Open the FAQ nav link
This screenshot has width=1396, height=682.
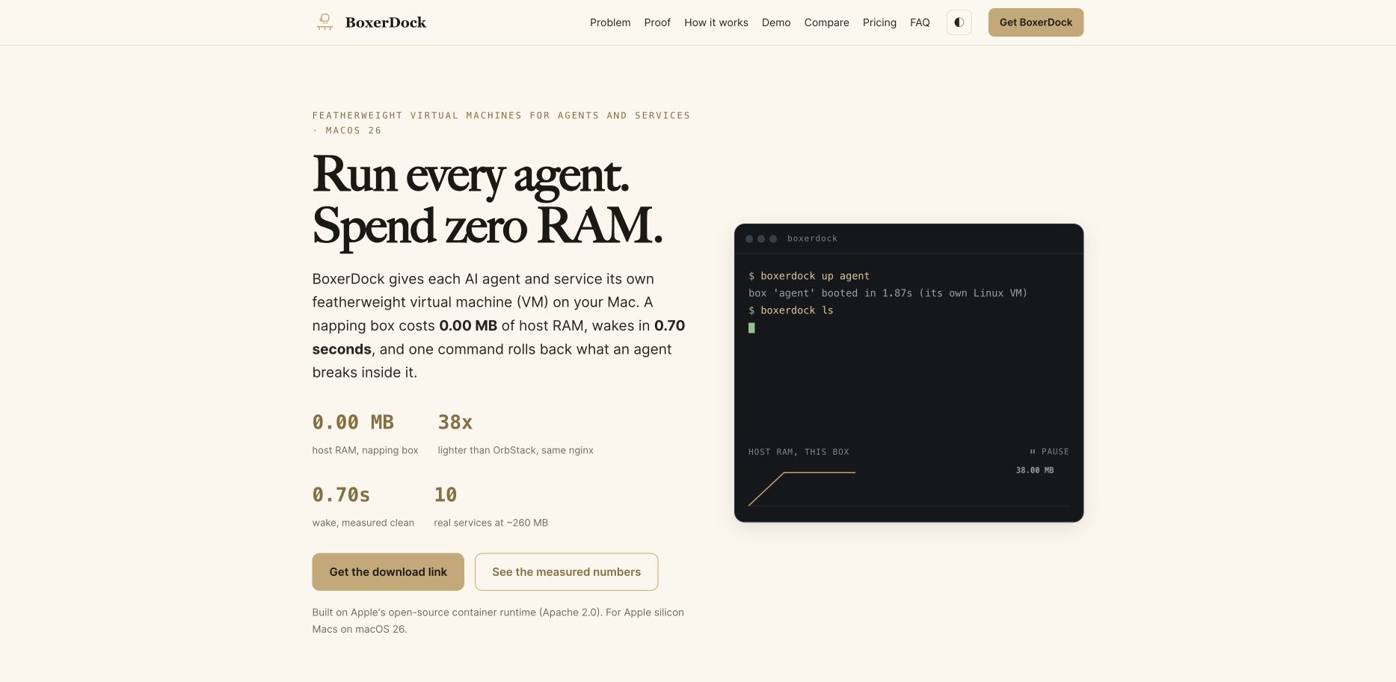tap(920, 22)
